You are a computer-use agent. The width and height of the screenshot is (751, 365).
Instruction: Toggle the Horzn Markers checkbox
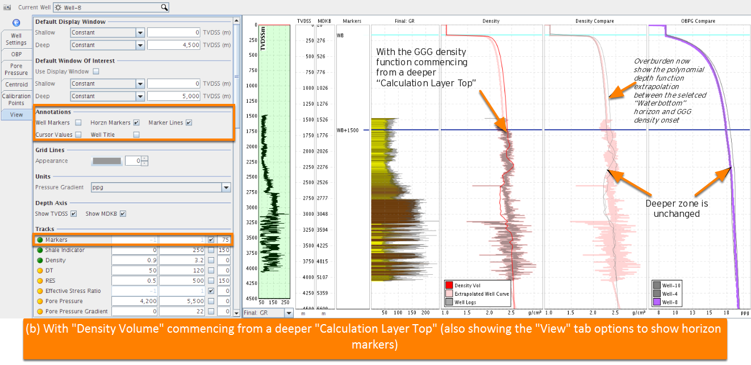[136, 123]
